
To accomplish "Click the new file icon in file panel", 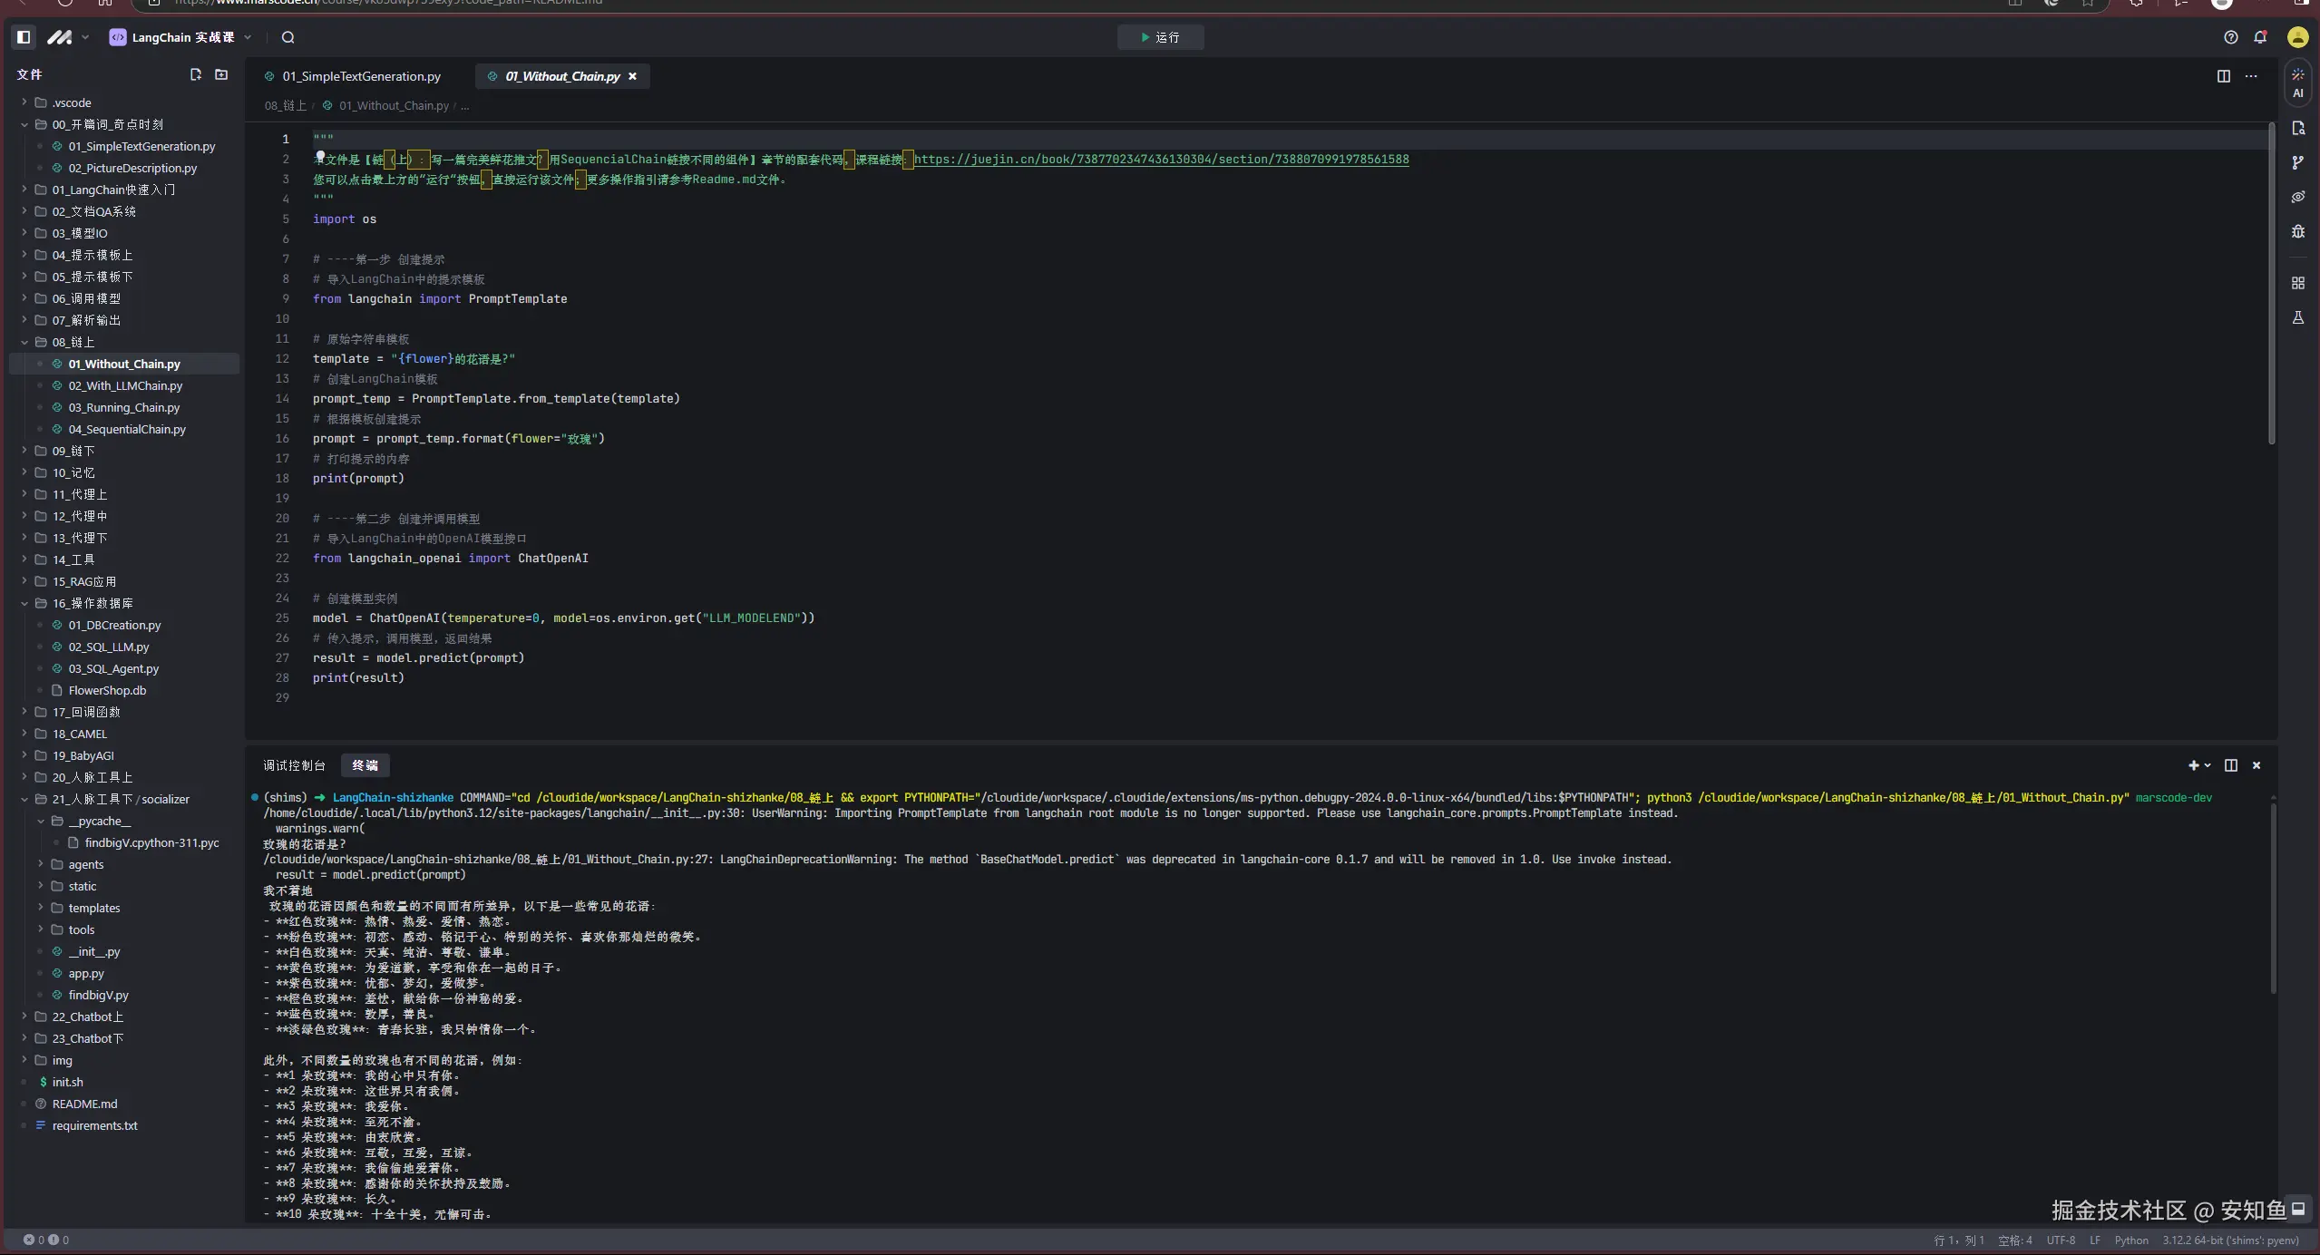I will point(195,74).
